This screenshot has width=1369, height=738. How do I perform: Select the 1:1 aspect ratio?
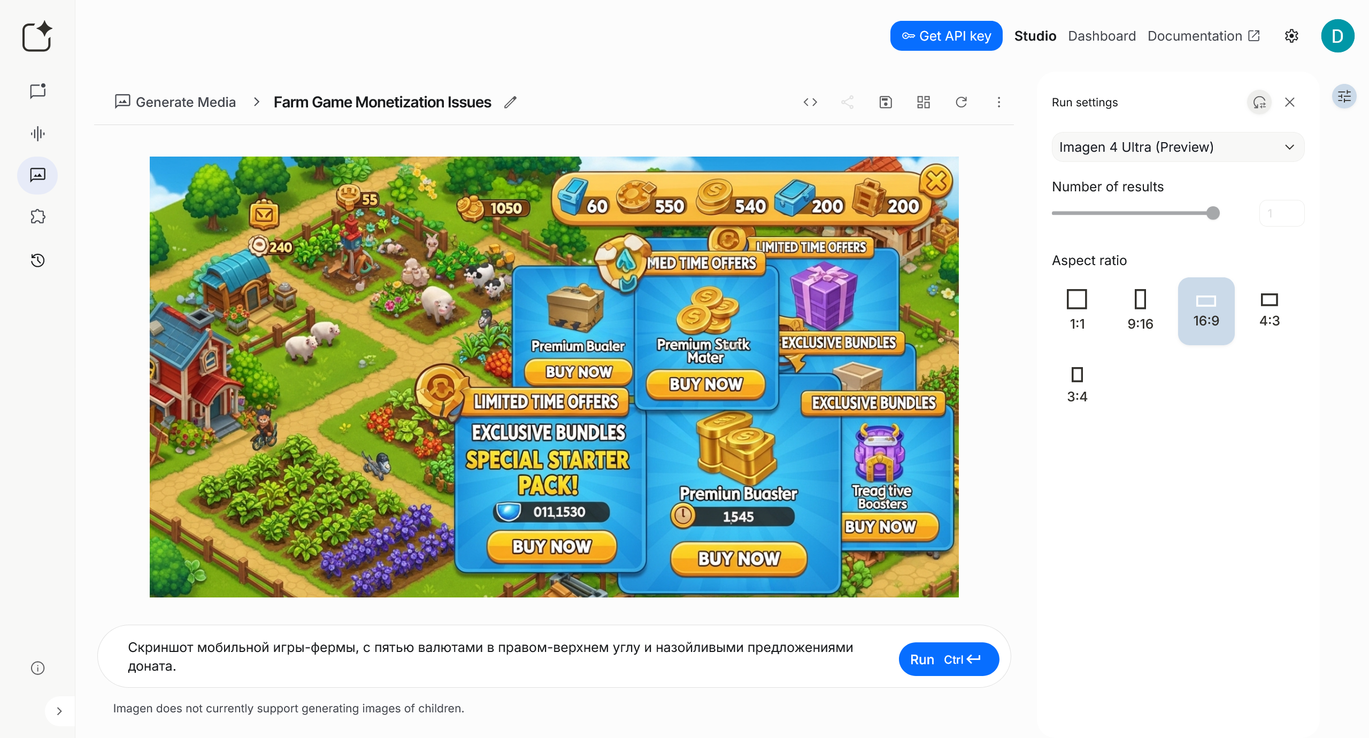(1077, 310)
